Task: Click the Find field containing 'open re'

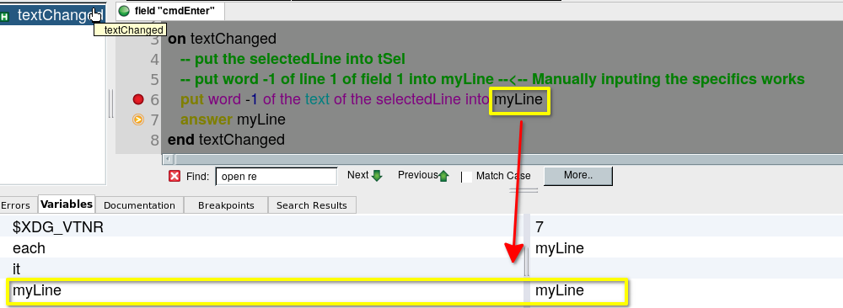Action: coord(277,177)
